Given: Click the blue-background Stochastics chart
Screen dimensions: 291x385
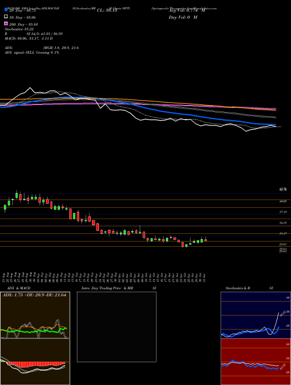Looking at the screenshot, I should (255, 315).
